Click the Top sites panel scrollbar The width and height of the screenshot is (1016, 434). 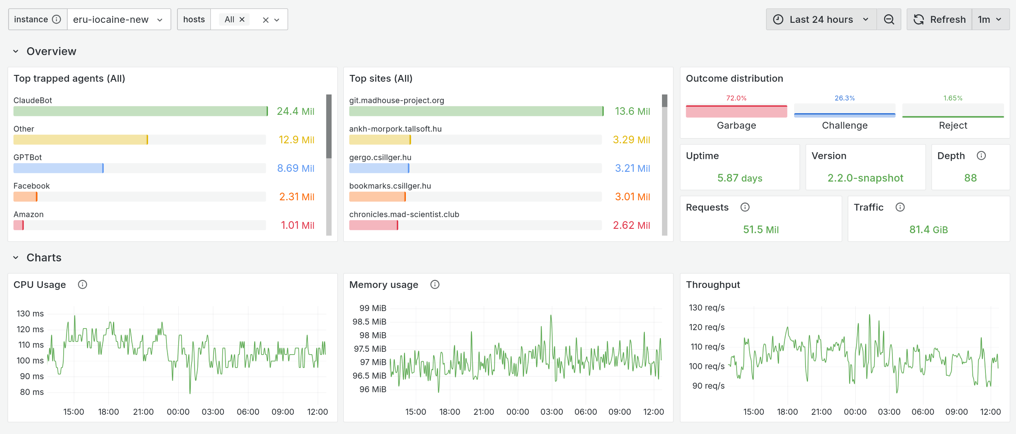point(664,101)
